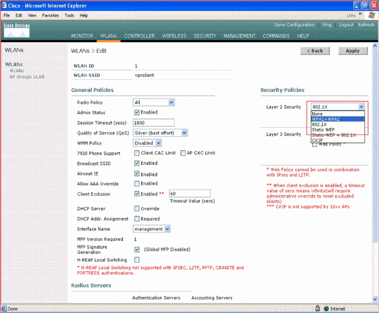Click the padlock icon in the status bar
The image size is (379, 313).
click(317, 308)
